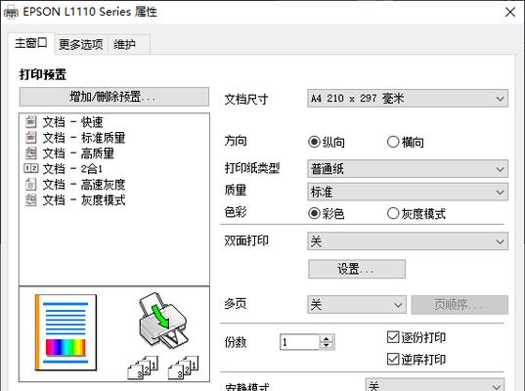
Task: Click the 页顺序 button
Action: point(459,305)
